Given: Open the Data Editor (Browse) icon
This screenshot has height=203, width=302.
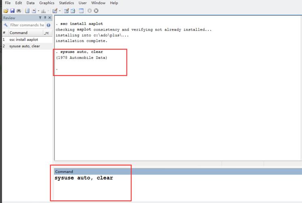Looking at the screenshot, I should 73,11.
